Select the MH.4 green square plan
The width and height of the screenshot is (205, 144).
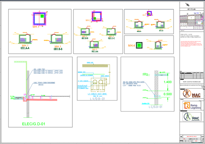coord(139,45)
